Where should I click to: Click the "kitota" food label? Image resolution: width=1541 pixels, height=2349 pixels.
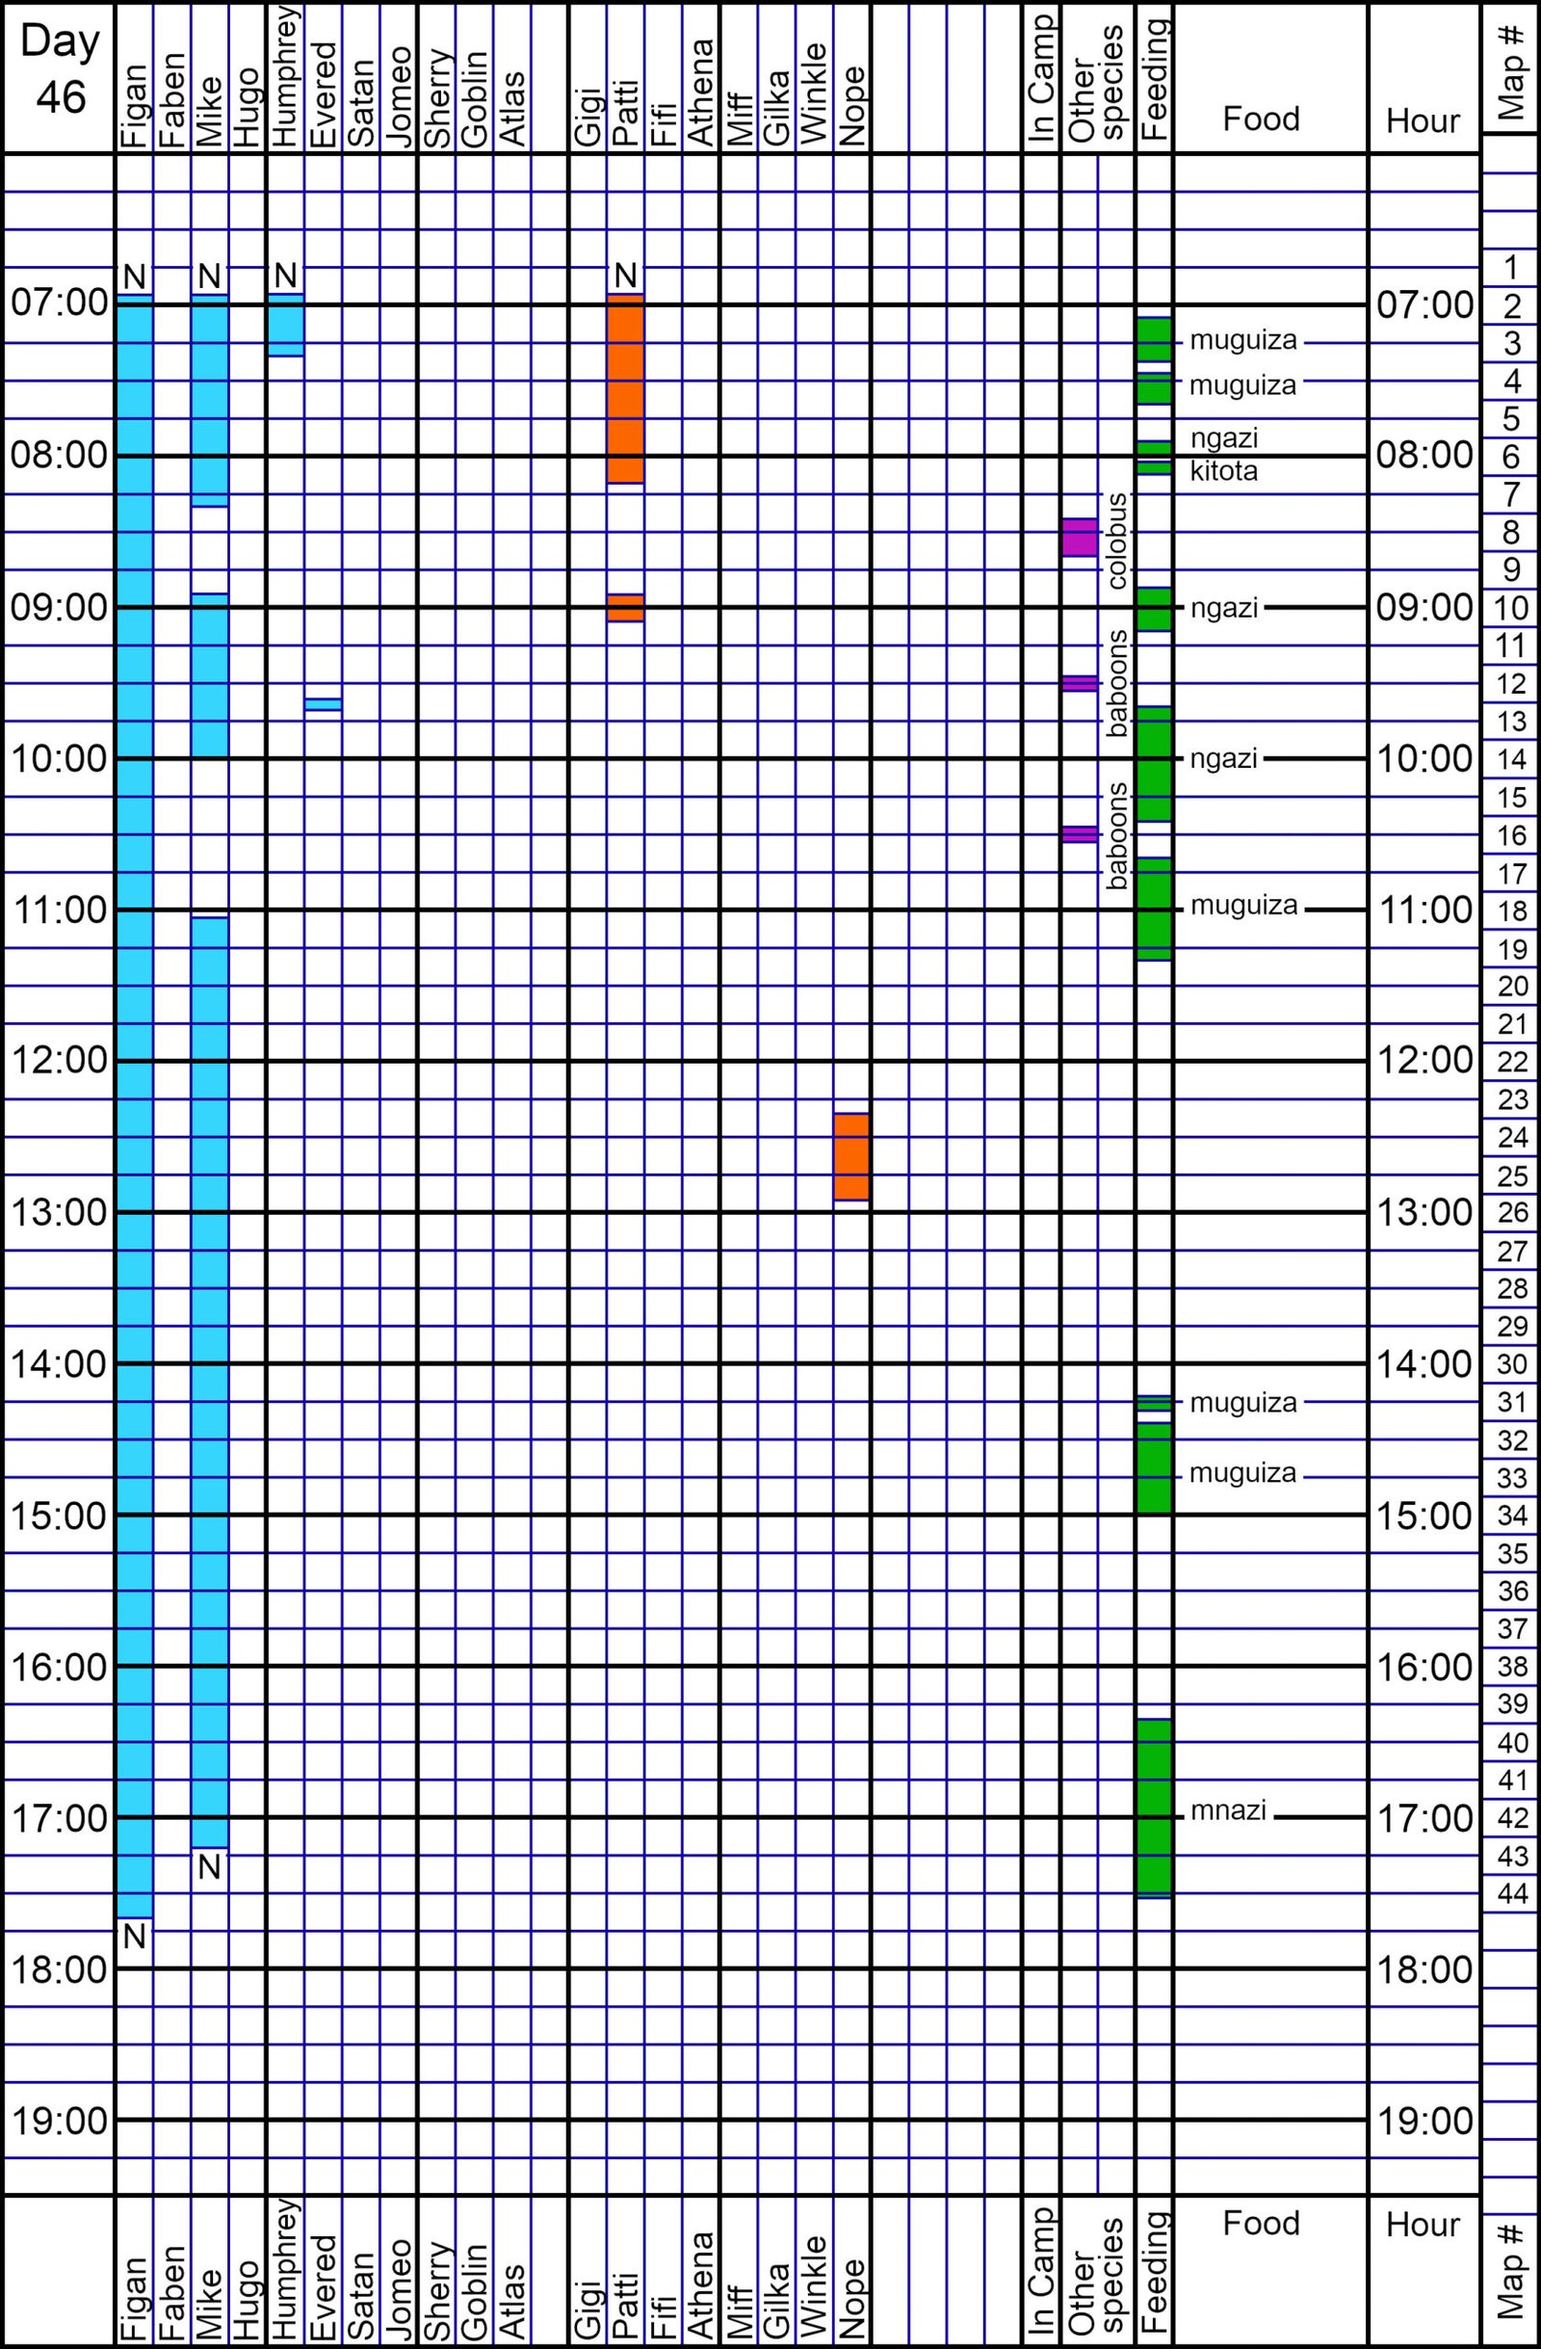click(x=1223, y=472)
